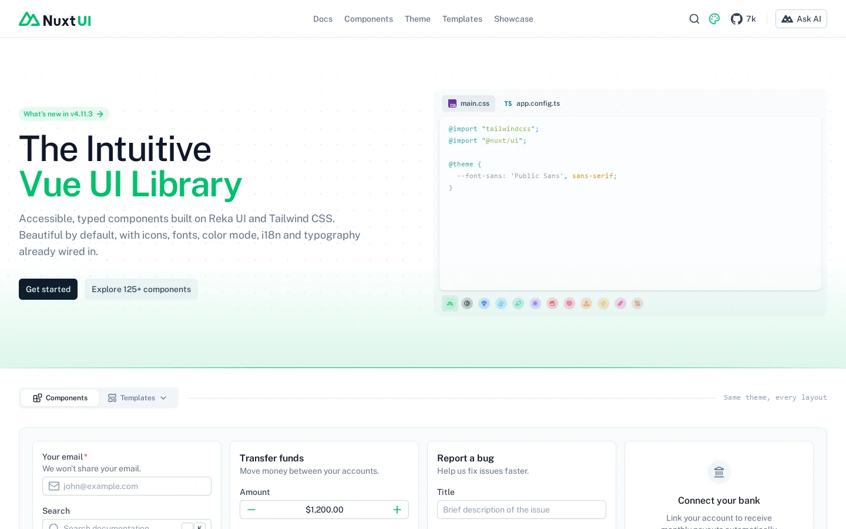Viewport: 846px width, 529px height.
Task: Decrease the transfer amount with minus
Action: [251, 510]
